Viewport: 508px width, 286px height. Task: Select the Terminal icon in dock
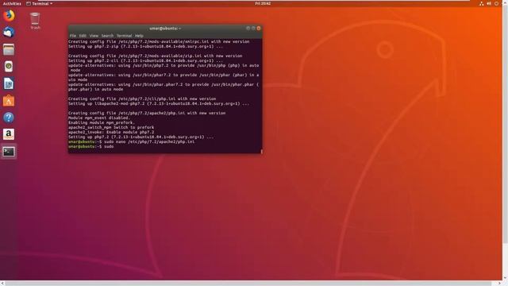(9, 152)
